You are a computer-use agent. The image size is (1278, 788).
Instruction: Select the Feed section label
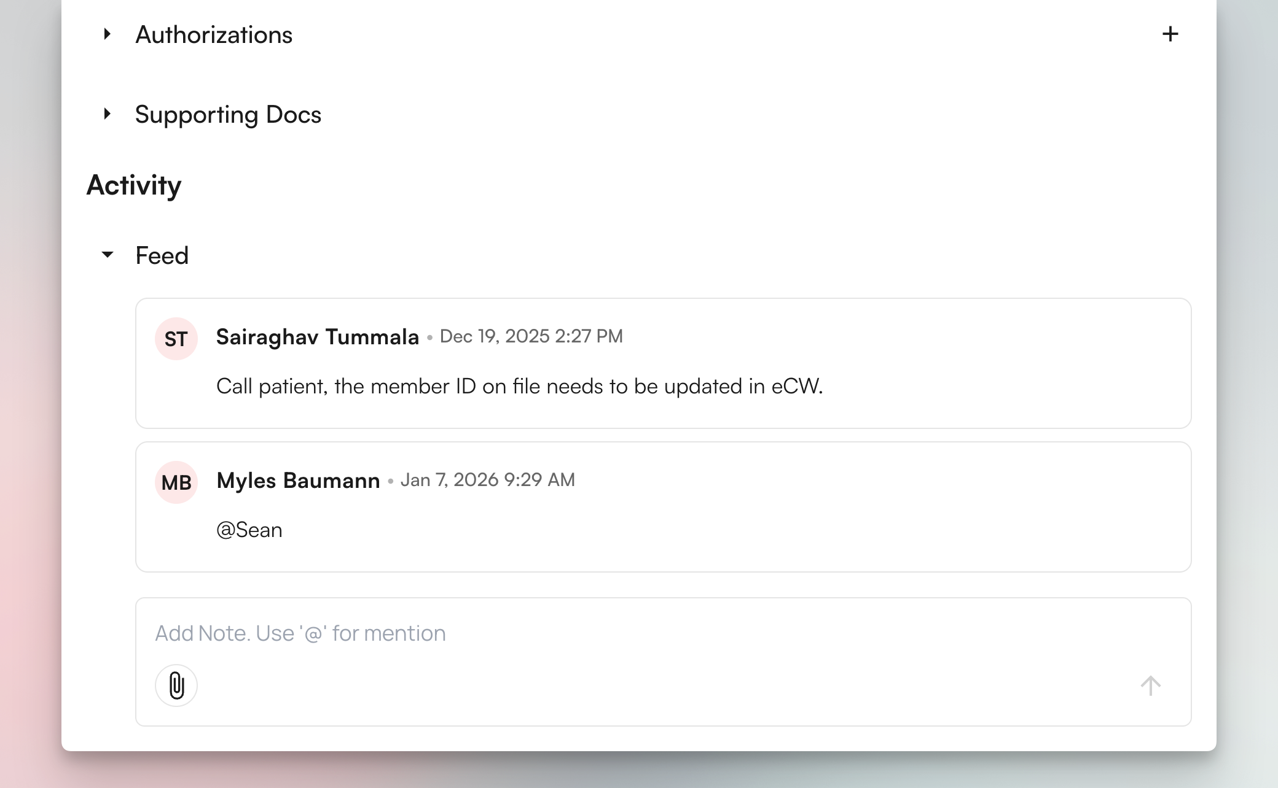(162, 255)
